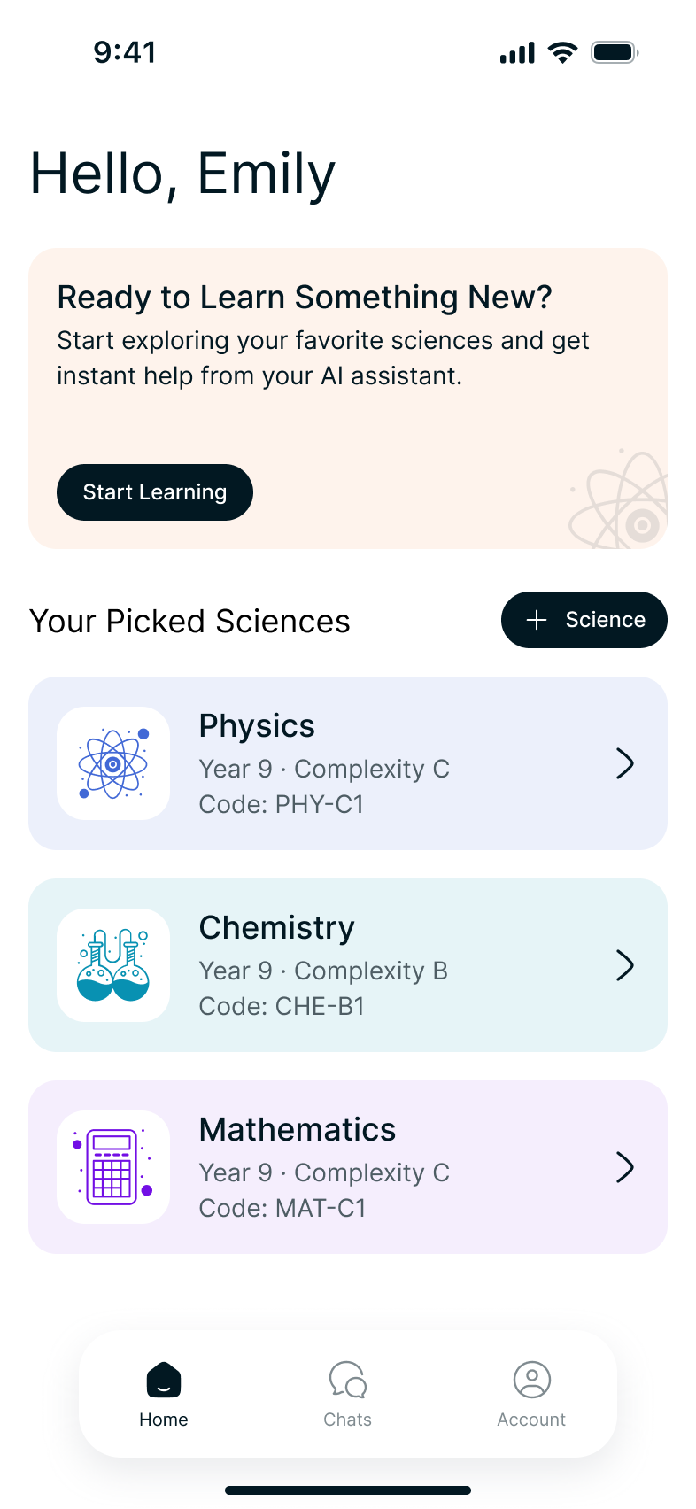This screenshot has height=1509, width=696.
Task: Switch to the Account tab label
Action: click(531, 1420)
